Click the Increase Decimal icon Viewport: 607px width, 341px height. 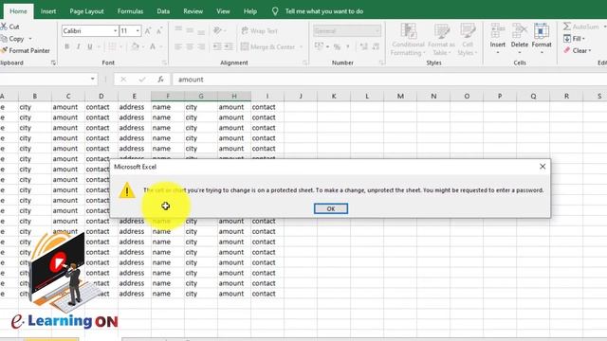pos(363,46)
